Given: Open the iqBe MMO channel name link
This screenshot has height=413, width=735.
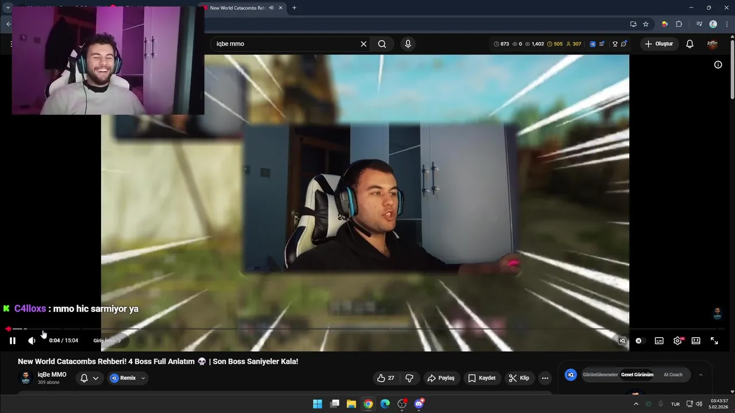Looking at the screenshot, I should (52, 375).
